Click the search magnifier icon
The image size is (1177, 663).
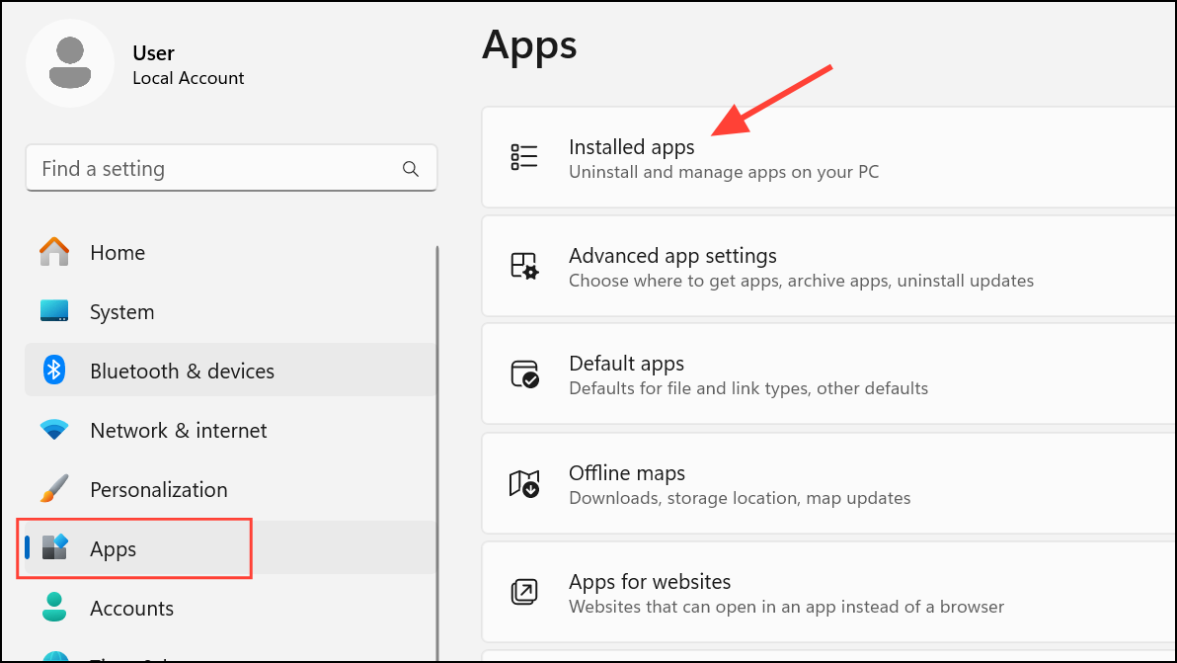tap(411, 169)
